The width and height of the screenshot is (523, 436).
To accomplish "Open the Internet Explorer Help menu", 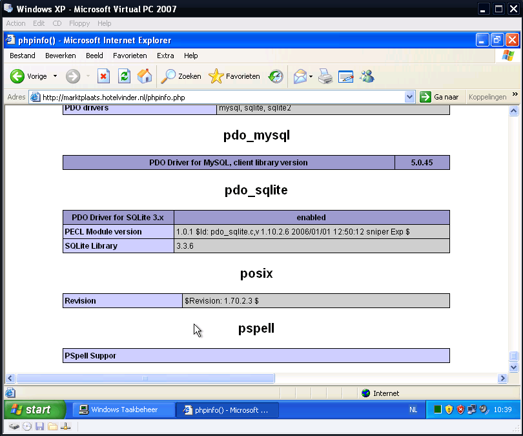I will [190, 56].
